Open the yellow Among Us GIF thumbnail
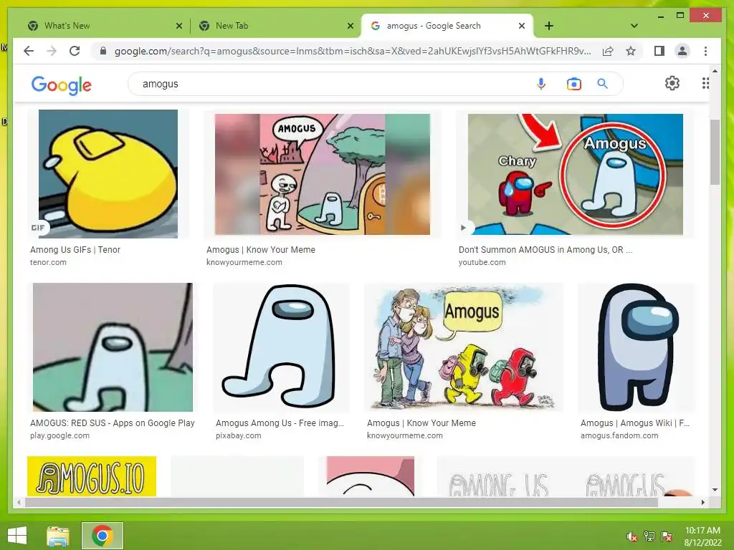 tap(108, 174)
